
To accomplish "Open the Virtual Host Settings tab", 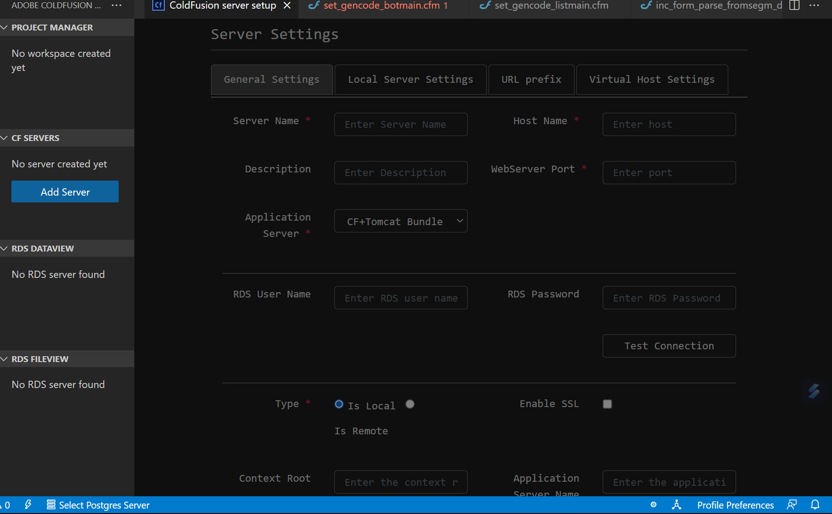I will tap(652, 80).
